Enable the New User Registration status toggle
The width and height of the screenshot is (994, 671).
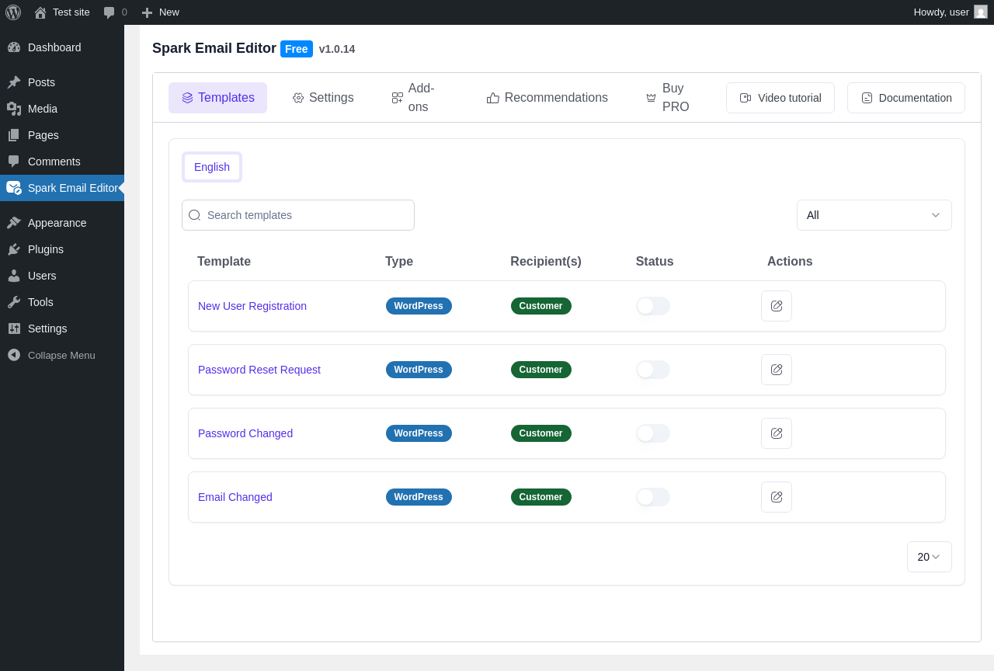coord(652,306)
